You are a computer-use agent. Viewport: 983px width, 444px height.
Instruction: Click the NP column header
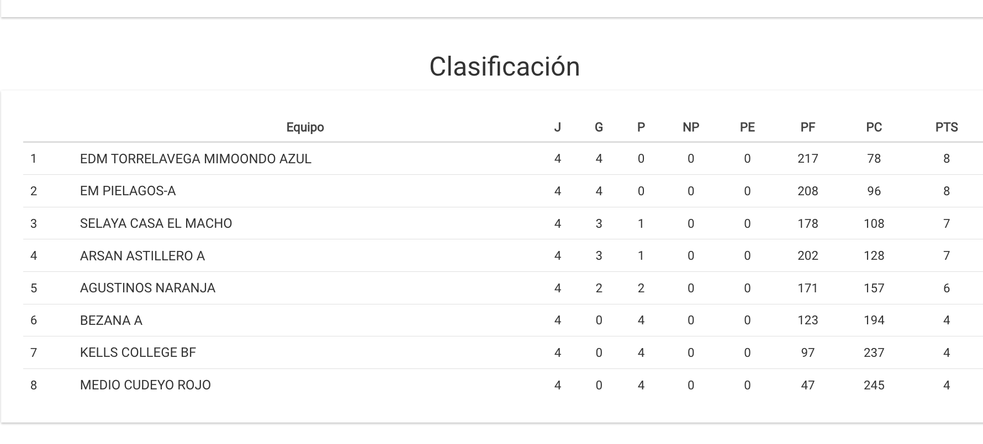(690, 127)
